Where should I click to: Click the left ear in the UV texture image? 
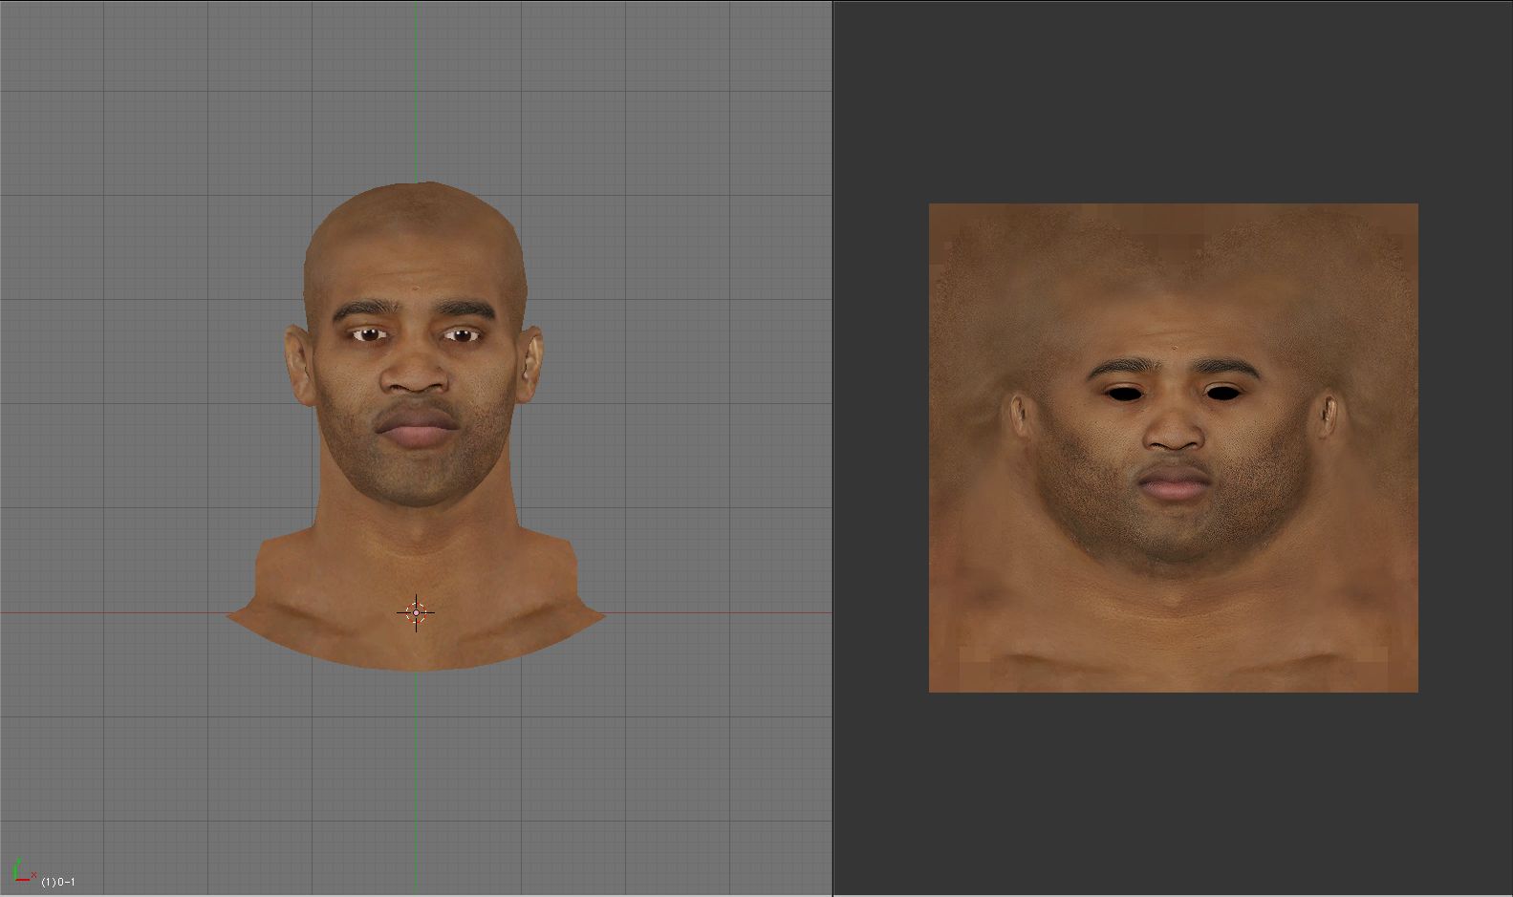coord(1021,416)
